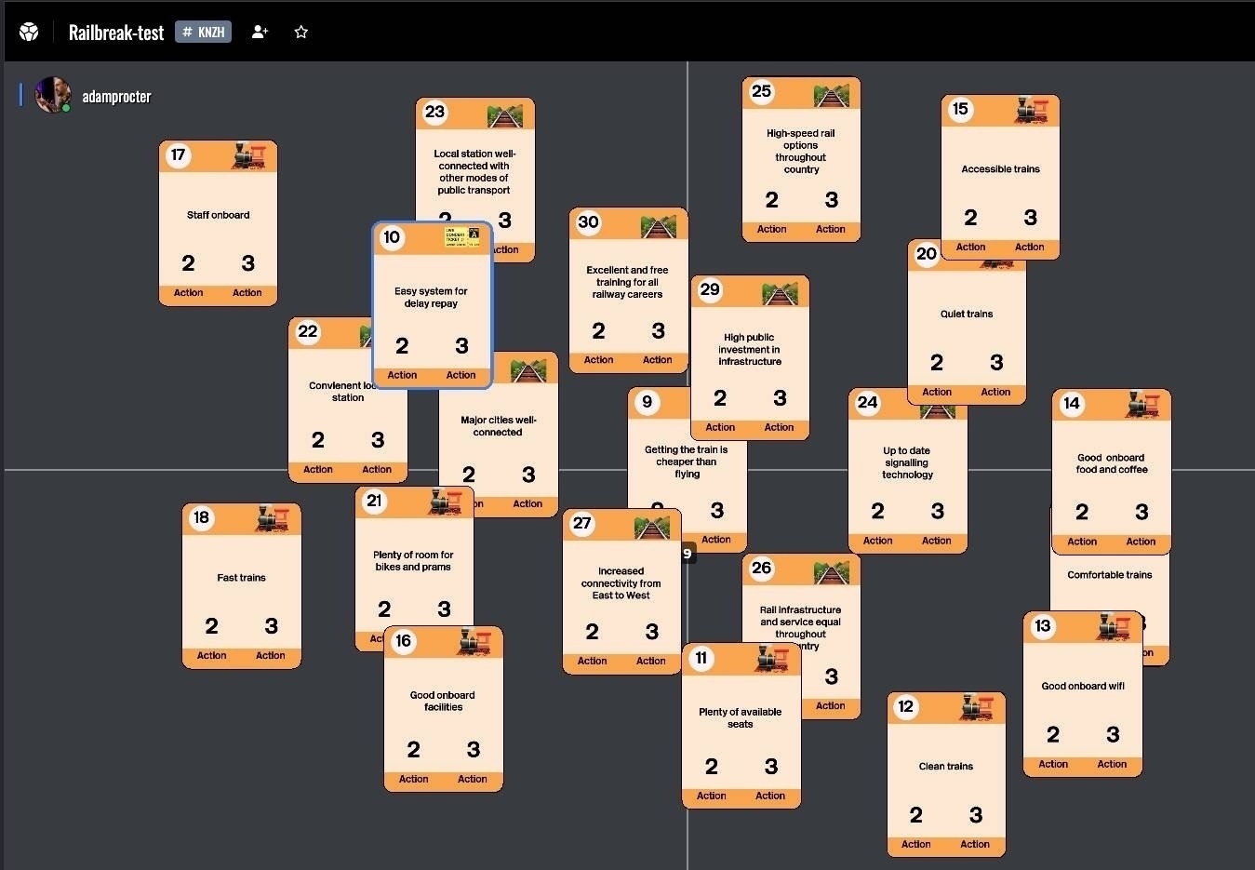Viewport: 1255px width, 870px height.
Task: Click the railway track image on card 25
Action: [x=831, y=93]
